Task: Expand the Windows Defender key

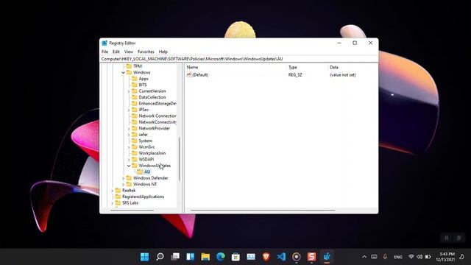Action: pyautogui.click(x=123, y=178)
